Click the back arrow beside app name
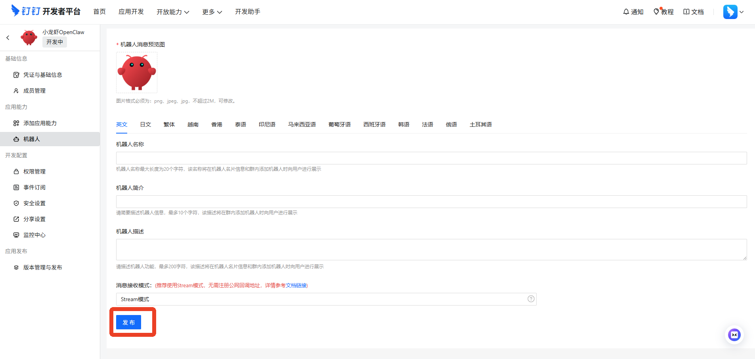This screenshot has width=755, height=359. [8, 38]
